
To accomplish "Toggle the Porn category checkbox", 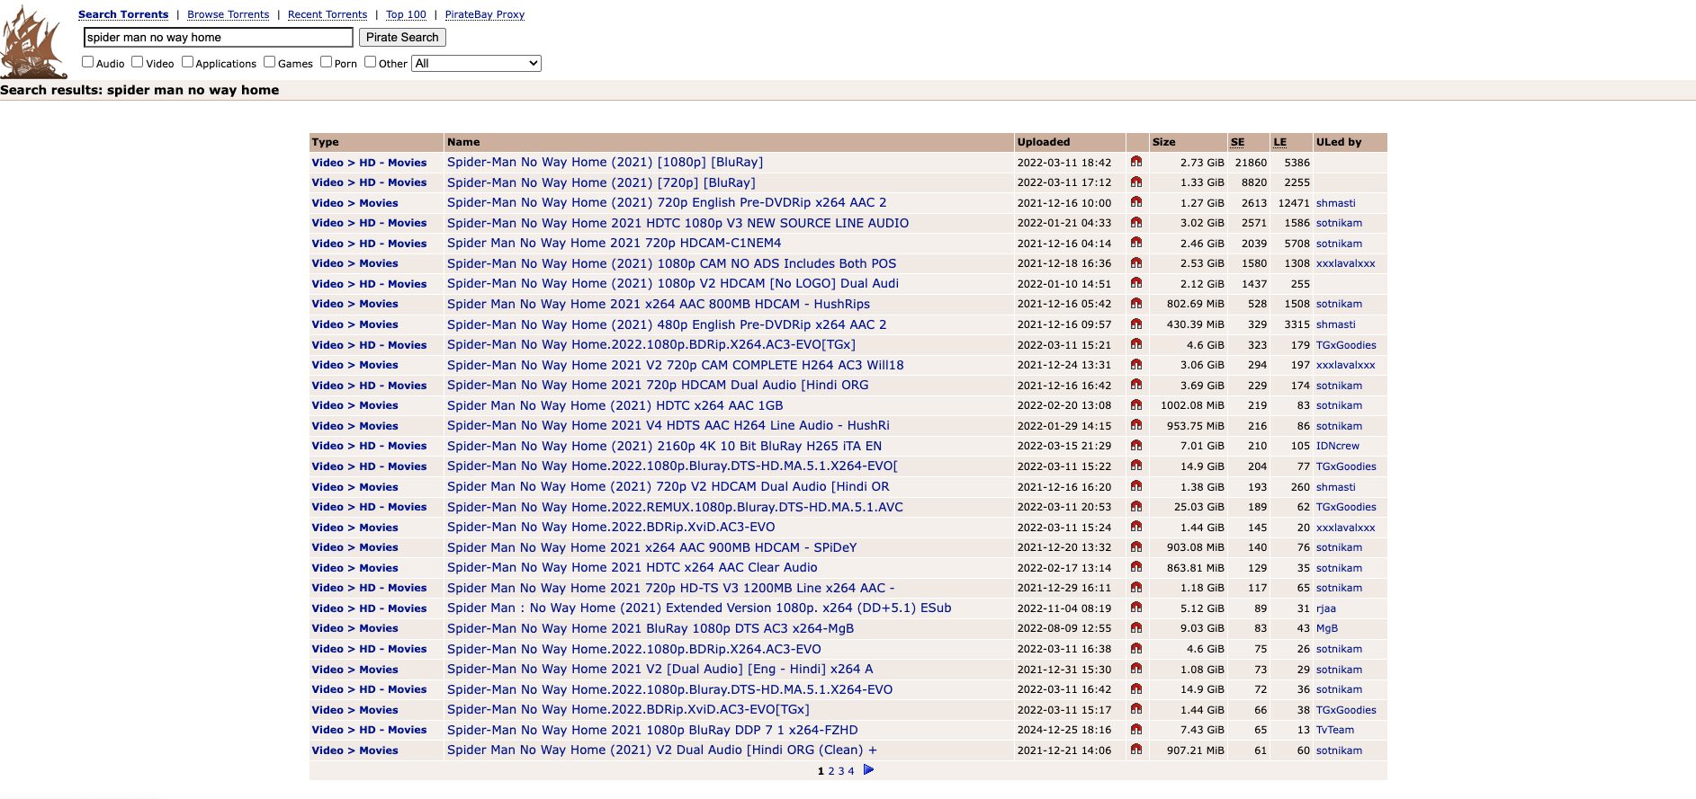I will [x=327, y=62].
